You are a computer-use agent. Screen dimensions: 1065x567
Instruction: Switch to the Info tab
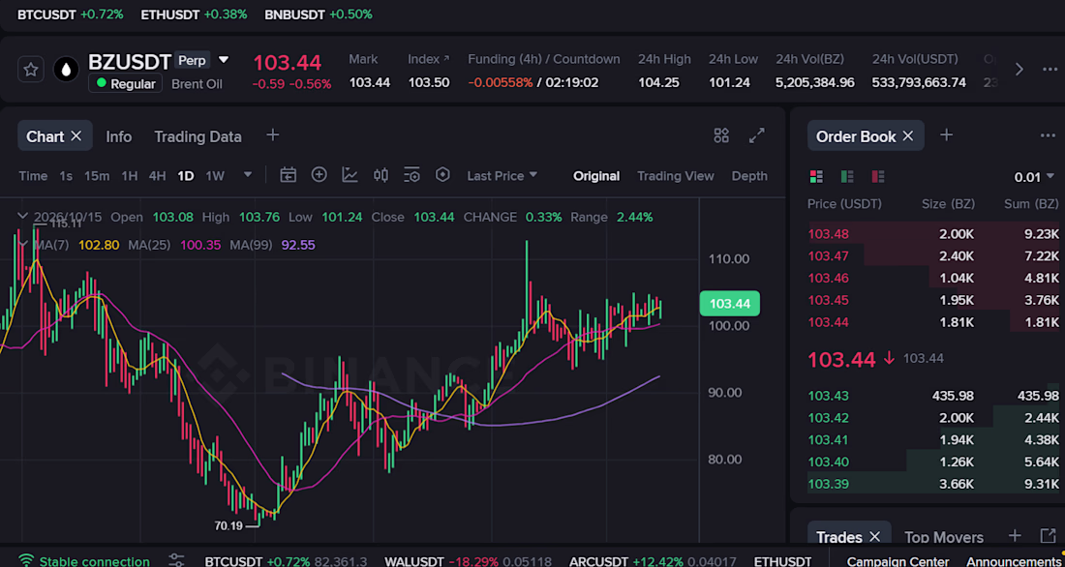[x=119, y=136]
